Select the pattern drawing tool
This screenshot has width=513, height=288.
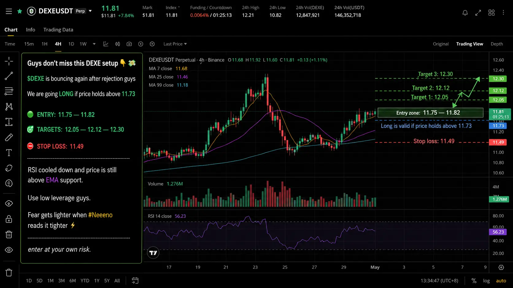pos(9,107)
